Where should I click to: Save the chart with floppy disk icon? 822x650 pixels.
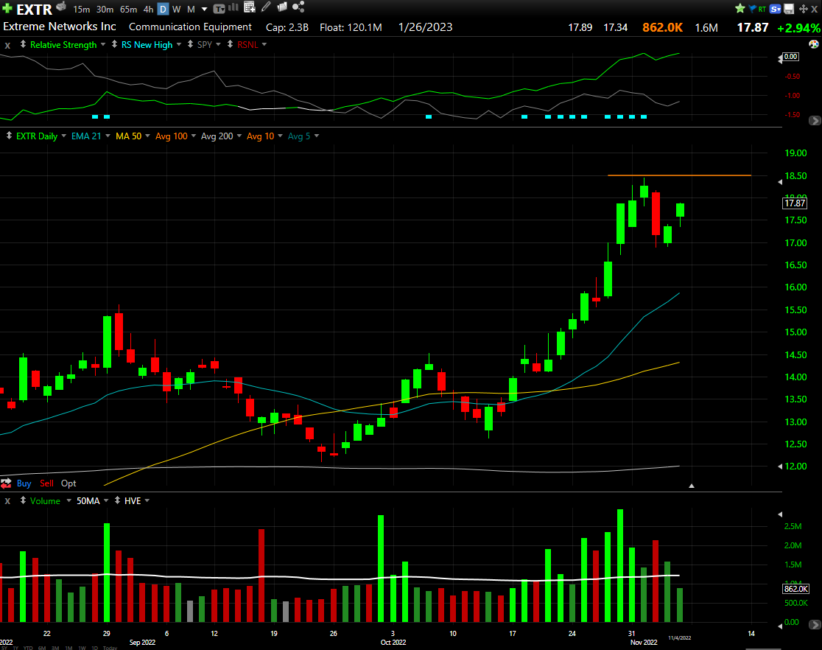788,9
